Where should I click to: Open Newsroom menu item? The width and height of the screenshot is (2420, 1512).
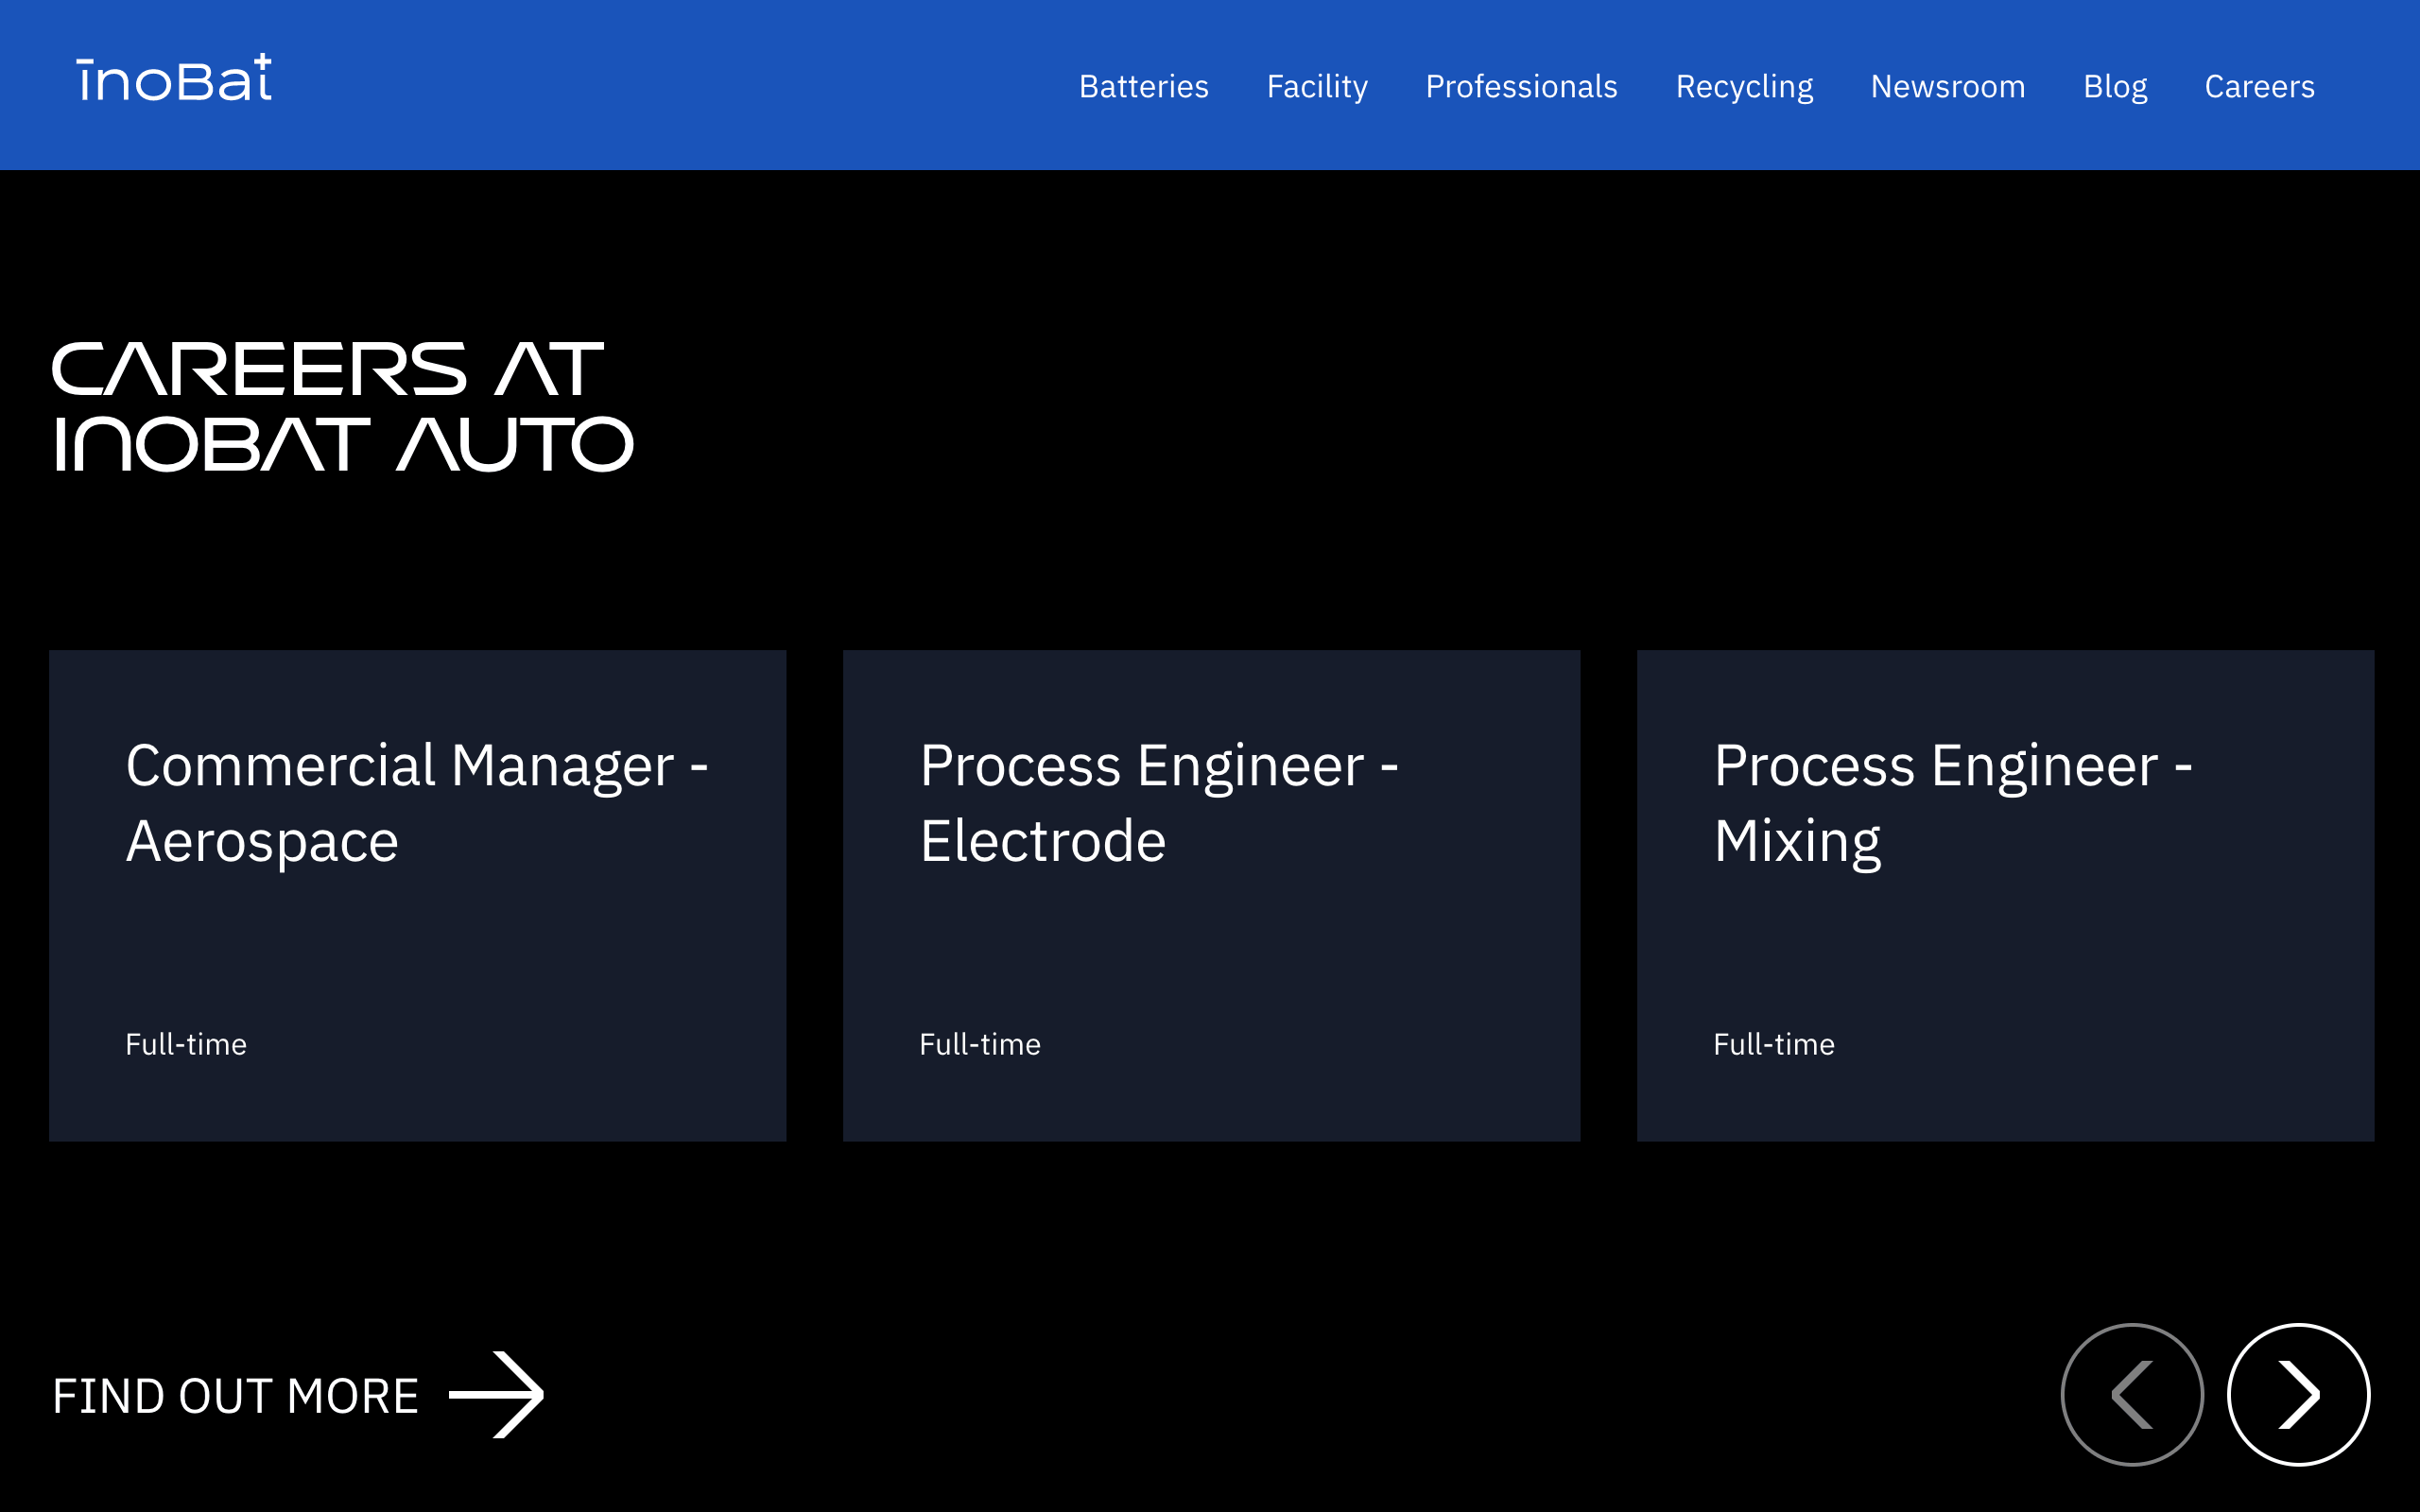click(1948, 87)
